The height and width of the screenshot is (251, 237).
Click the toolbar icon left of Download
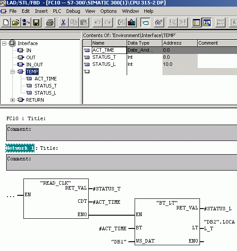[121, 23]
